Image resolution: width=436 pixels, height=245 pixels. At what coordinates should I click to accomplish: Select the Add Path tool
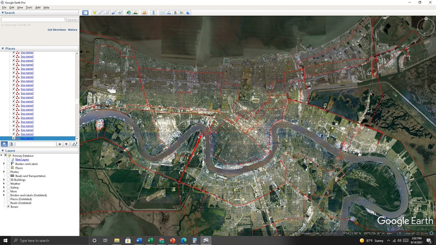(x=107, y=13)
